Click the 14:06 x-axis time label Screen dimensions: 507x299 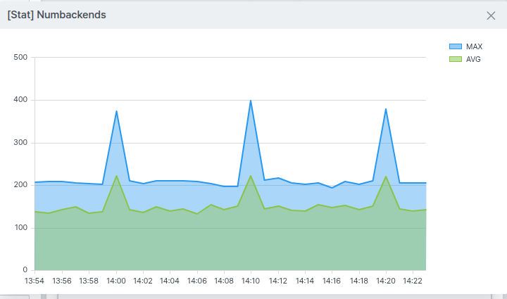(x=197, y=281)
